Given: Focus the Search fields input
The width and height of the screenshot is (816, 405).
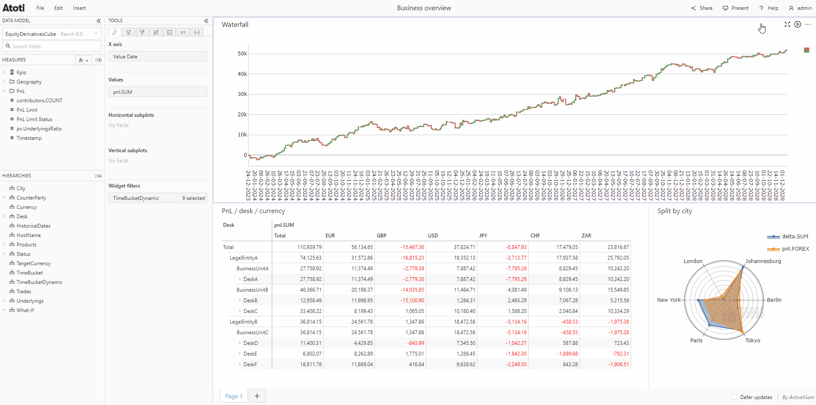Looking at the screenshot, I should point(52,46).
